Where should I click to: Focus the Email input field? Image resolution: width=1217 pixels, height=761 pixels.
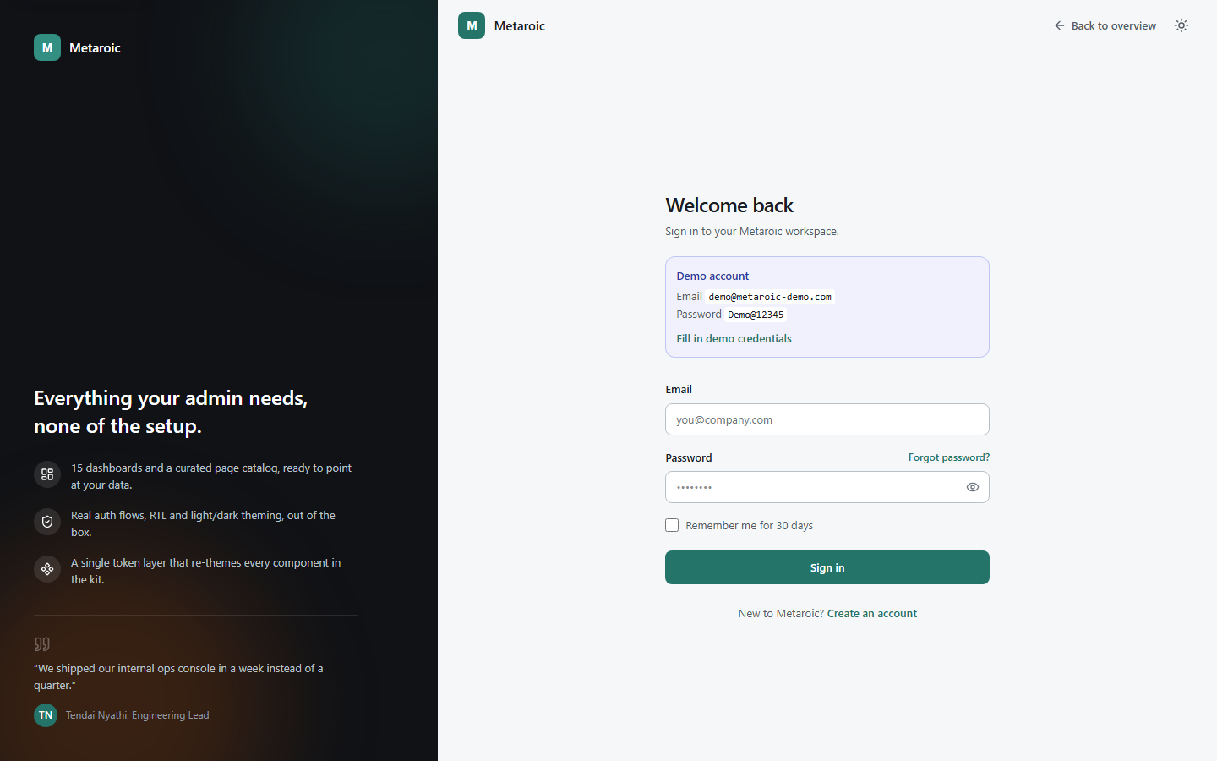tap(827, 419)
